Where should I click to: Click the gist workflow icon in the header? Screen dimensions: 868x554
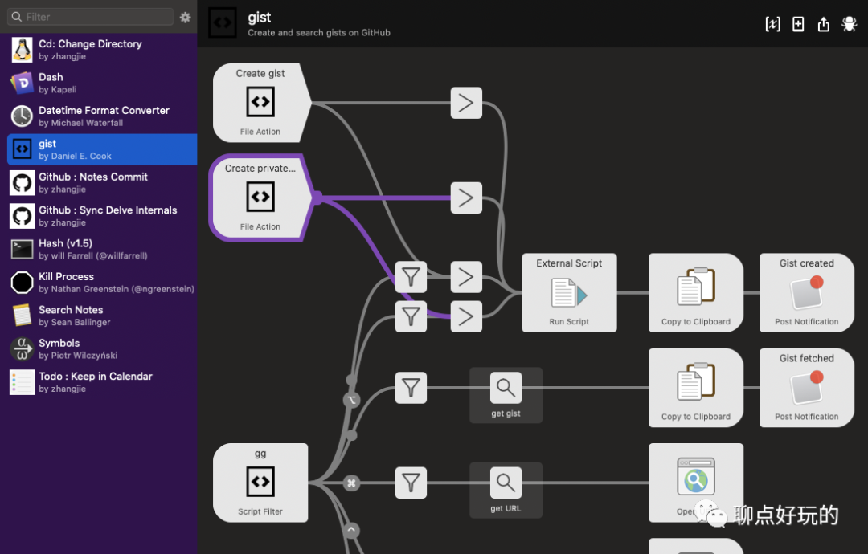click(223, 22)
